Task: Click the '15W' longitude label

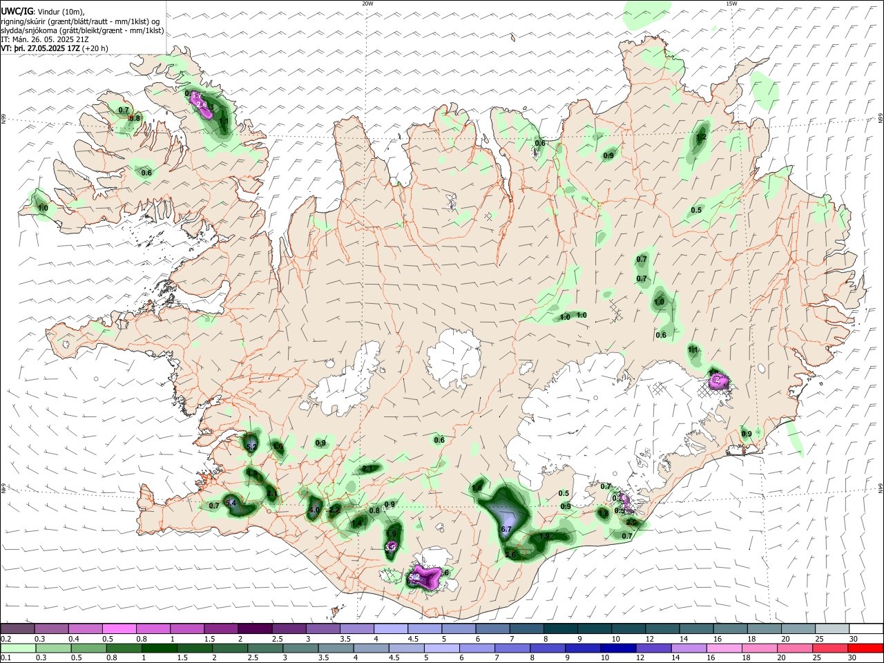Action: click(x=731, y=3)
